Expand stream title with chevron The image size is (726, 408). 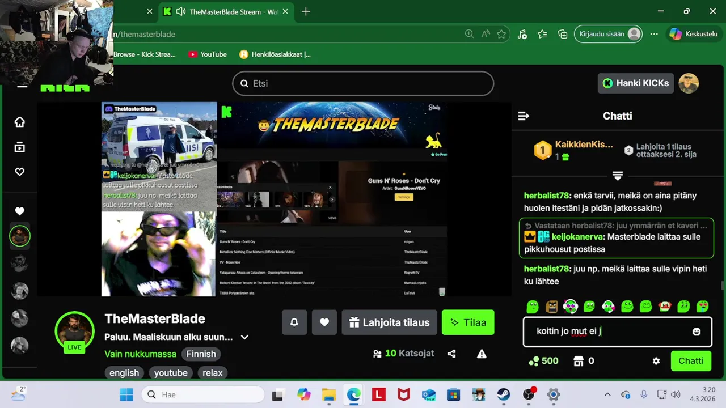pyautogui.click(x=244, y=337)
